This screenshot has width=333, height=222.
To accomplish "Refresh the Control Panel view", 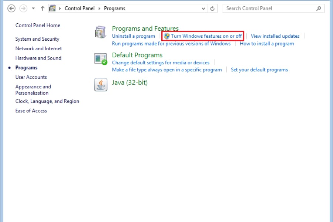I will [212, 9].
